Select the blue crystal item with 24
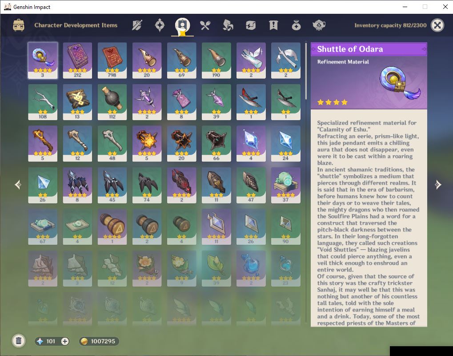Viewport: 453px width, 356px height. 286,143
